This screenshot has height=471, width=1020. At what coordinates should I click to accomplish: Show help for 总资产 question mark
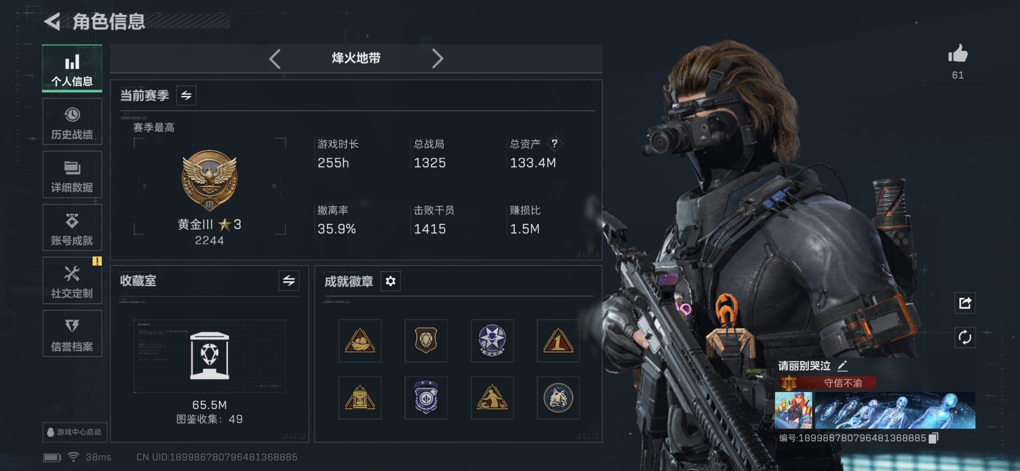[x=554, y=143]
